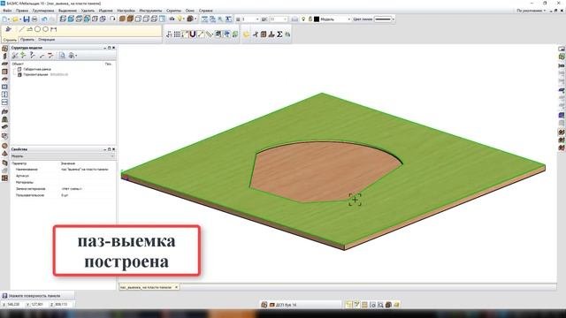Open a file with folder icon

coord(15,19)
